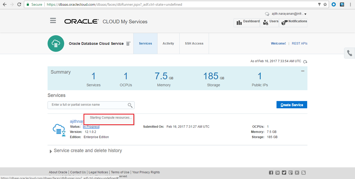
Task: Switch to the Activity tab
Action: coord(168,44)
